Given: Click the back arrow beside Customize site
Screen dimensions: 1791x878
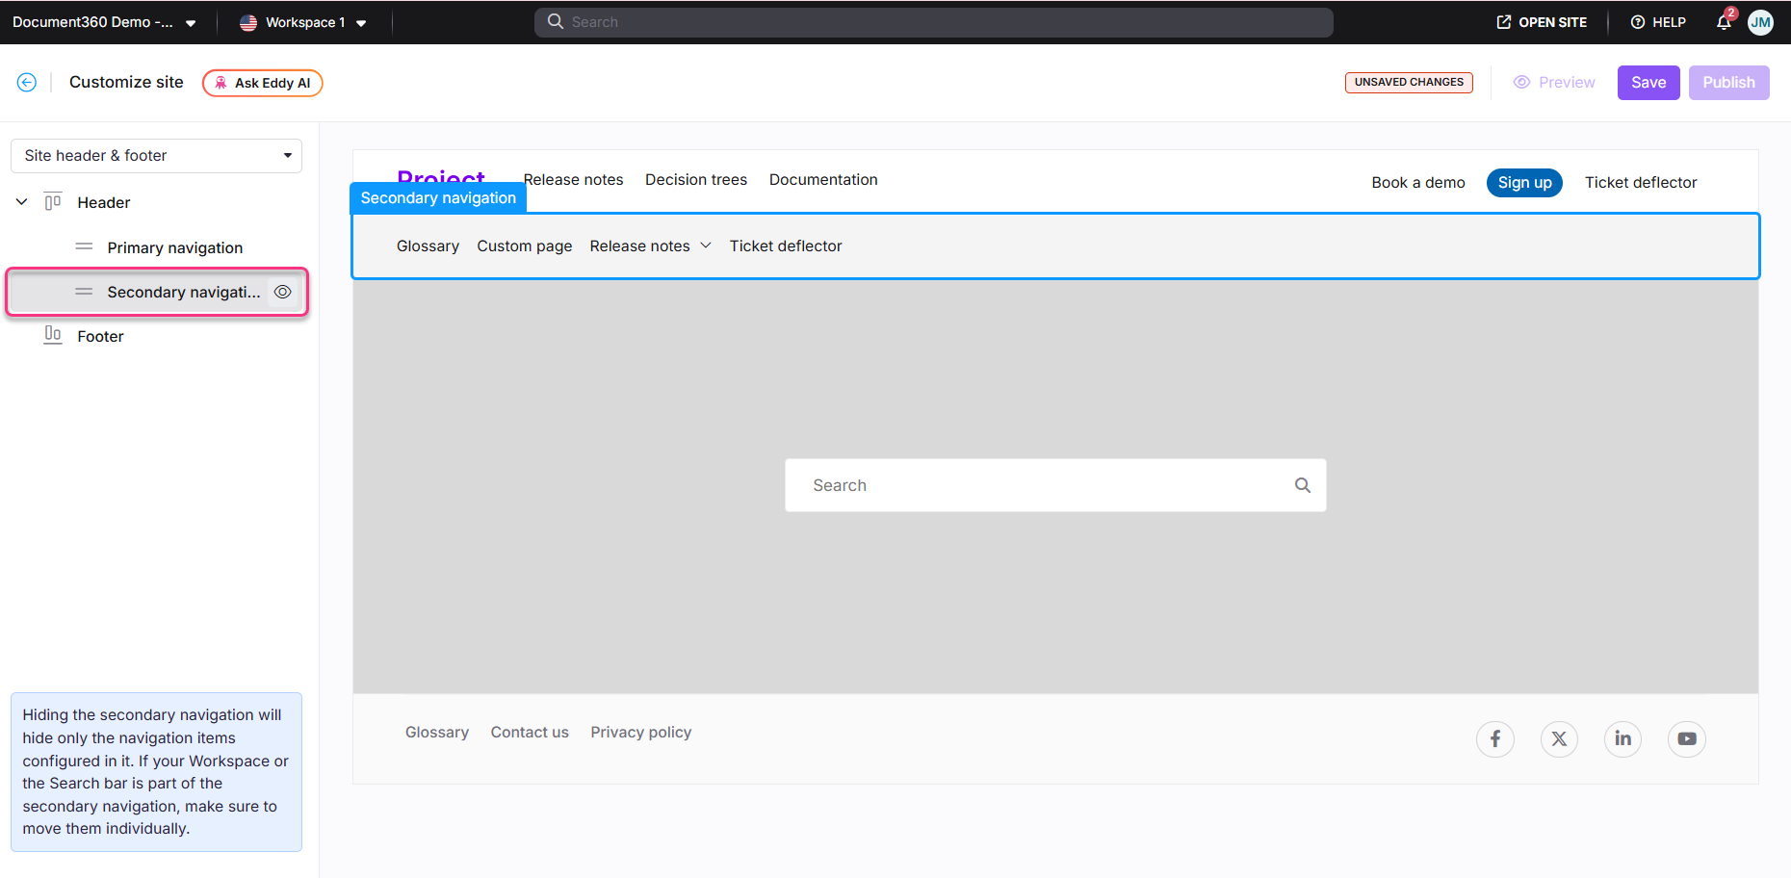Looking at the screenshot, I should tap(26, 82).
